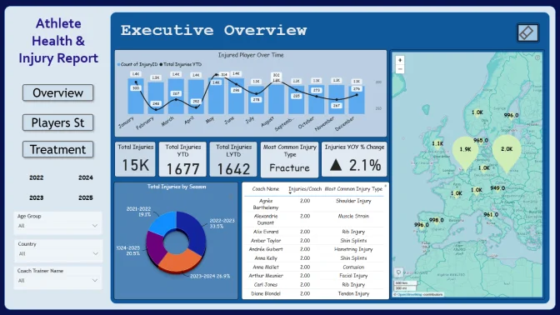The height and width of the screenshot is (315, 560).
Task: Click the Injuries/Coach sort arrow
Action: tap(290, 193)
